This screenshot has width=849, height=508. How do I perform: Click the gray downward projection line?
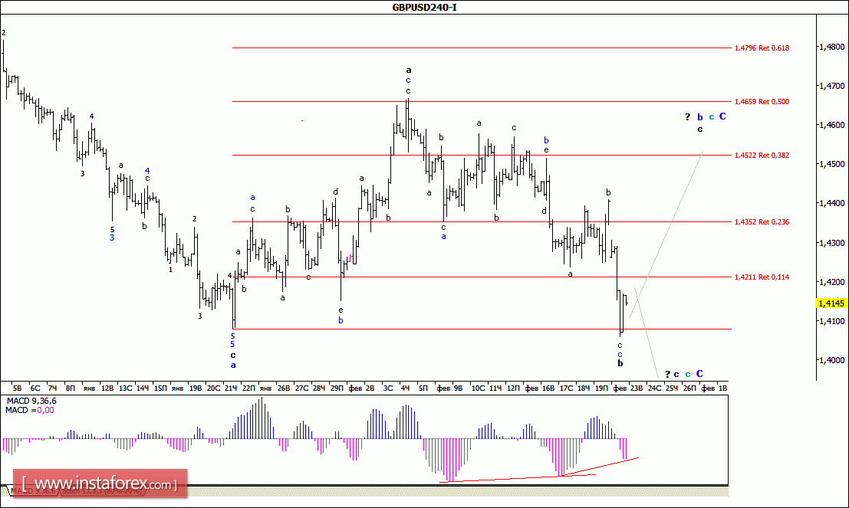click(x=647, y=333)
